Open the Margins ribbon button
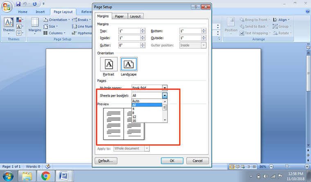Image resolution: width=311 pixels, height=182 pixels. pos(35,26)
